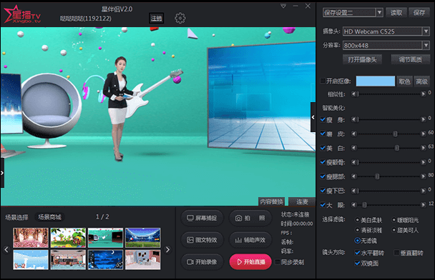Select the light blue snow scene thumbnail
This screenshot has height=280, width=435.
(31, 260)
